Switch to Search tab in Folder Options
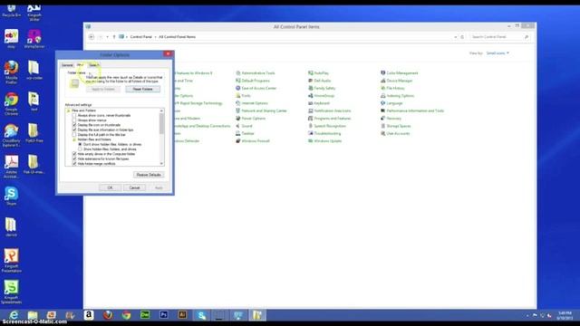 pyautogui.click(x=94, y=65)
